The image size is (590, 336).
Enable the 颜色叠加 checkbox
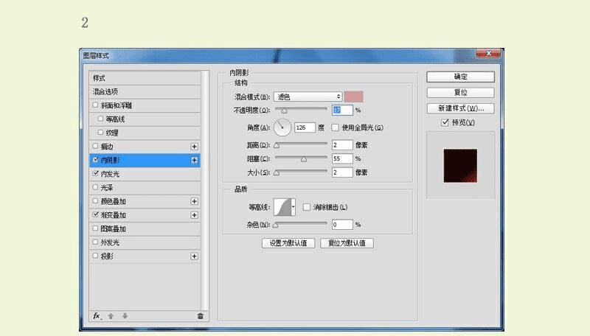95,201
